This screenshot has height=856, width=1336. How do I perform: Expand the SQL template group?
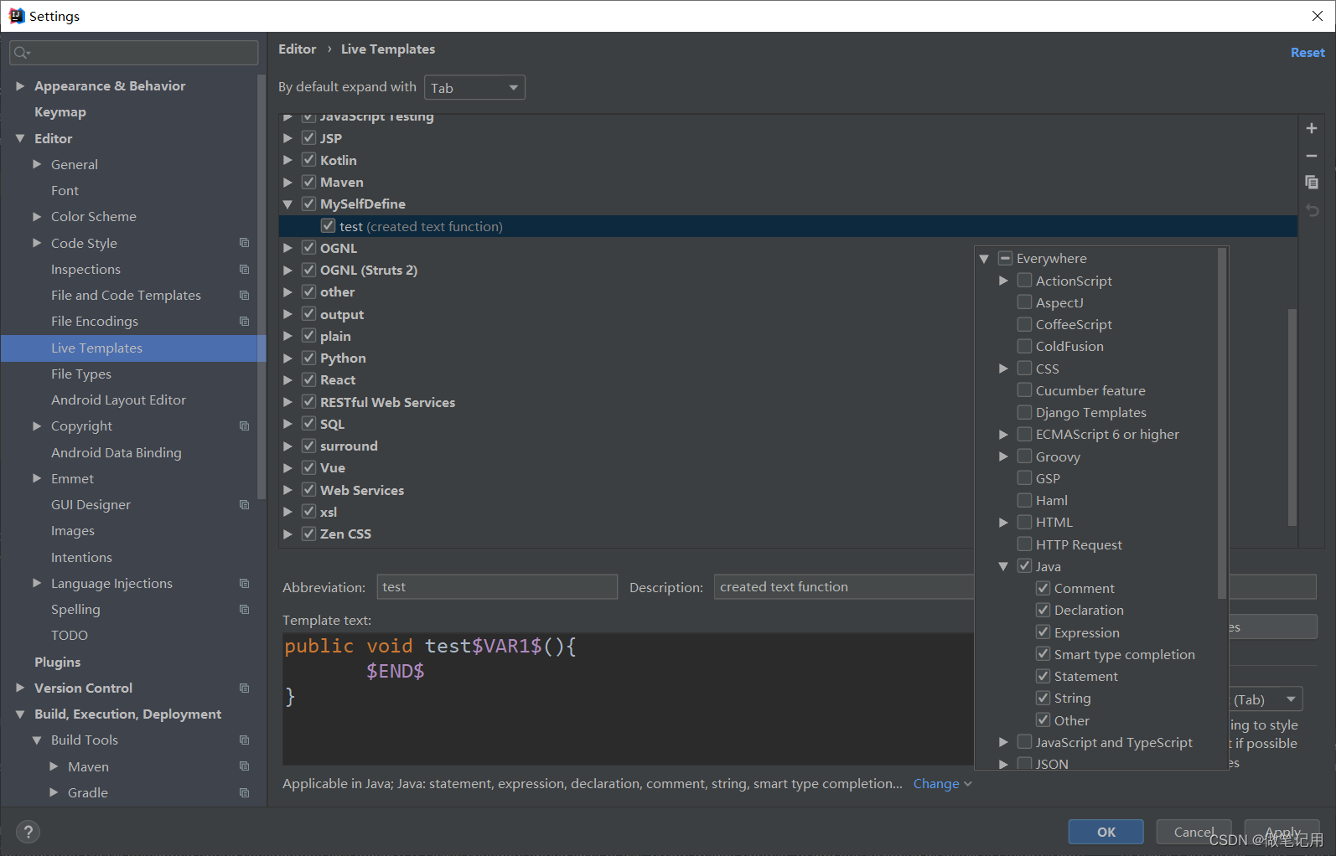click(x=287, y=424)
